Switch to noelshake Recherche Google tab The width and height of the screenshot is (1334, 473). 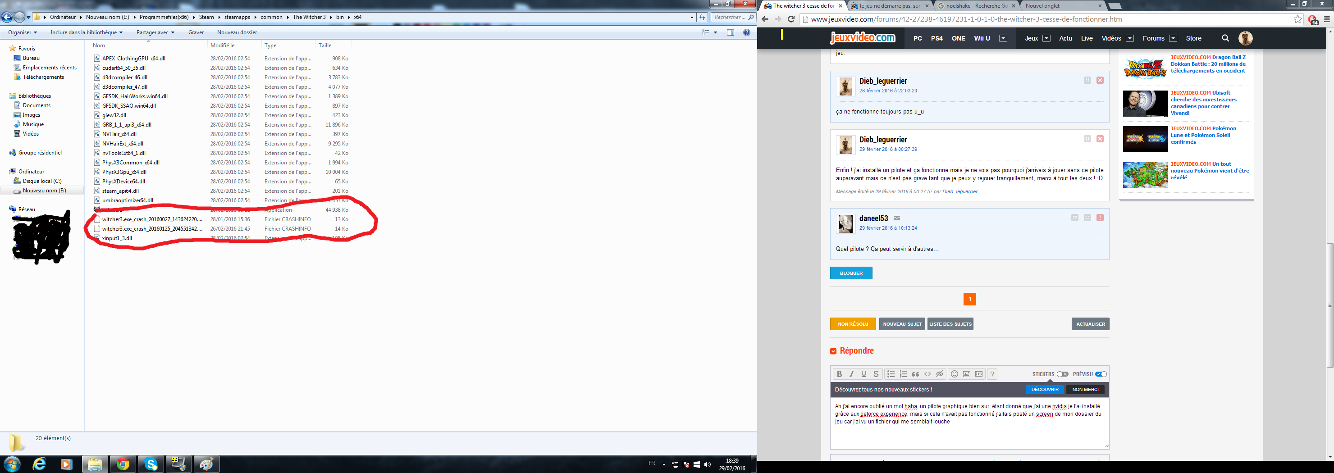(x=976, y=6)
